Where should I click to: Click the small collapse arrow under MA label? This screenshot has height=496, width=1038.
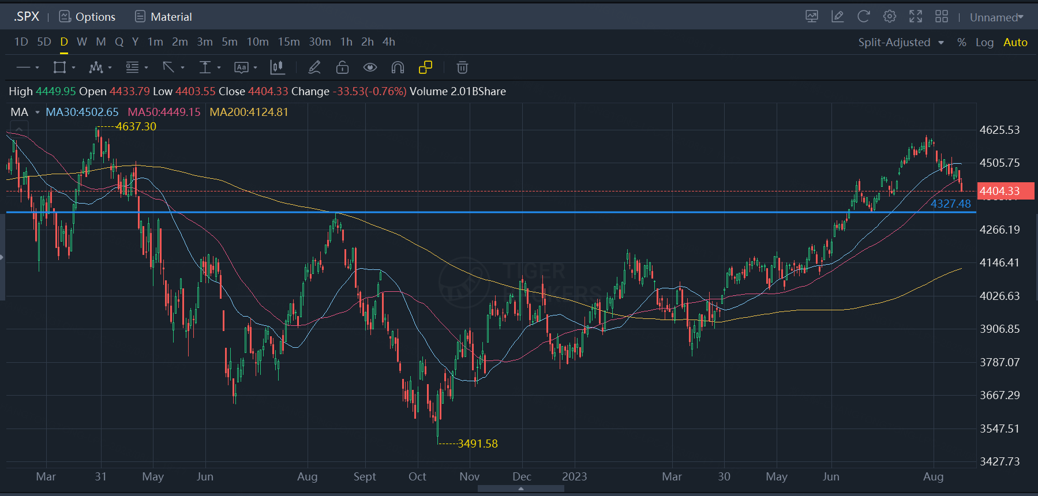(19, 129)
